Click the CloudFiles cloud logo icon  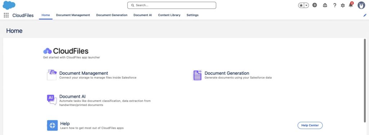[48, 51]
